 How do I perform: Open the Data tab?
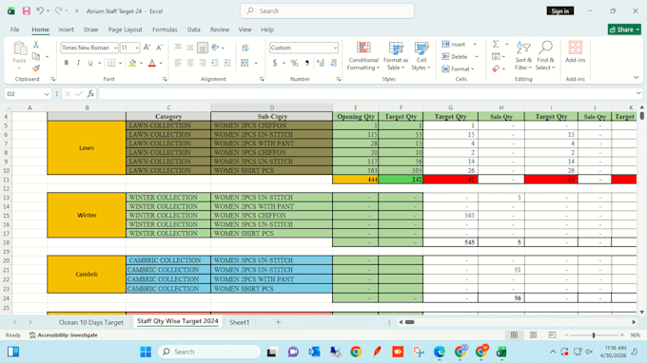pos(193,29)
